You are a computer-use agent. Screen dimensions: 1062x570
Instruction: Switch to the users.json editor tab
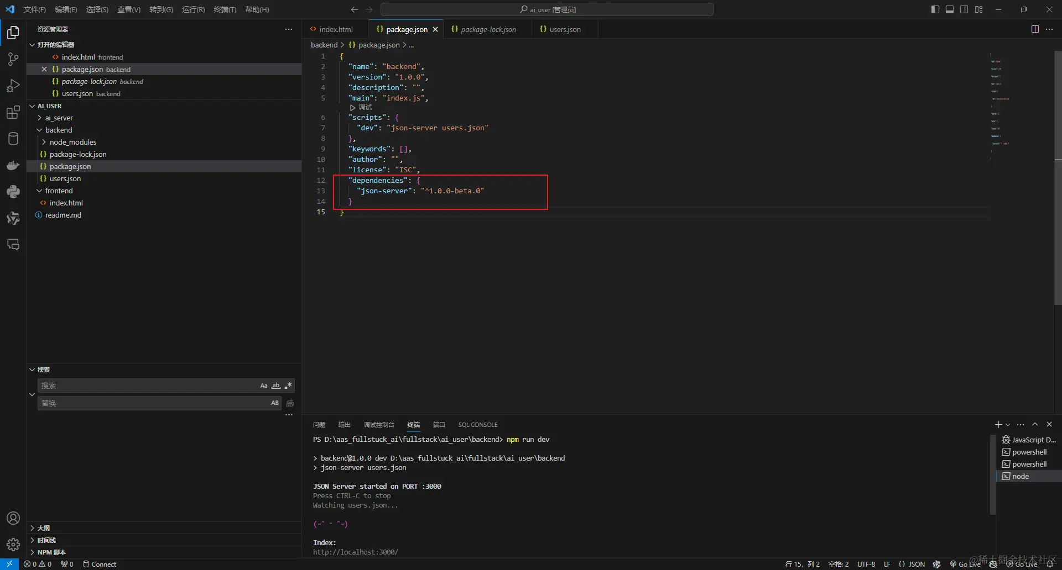point(565,29)
